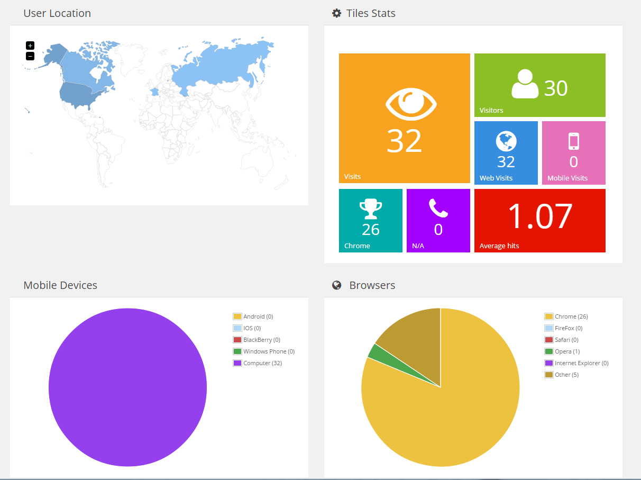Viewport: 641px width, 480px height.
Task: Click the smartphone icon in Mobile Visits tile
Action: pos(573,141)
